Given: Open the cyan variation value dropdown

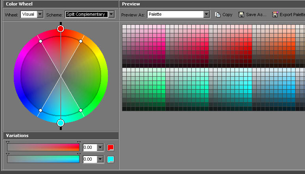Looking at the screenshot, I should 100,159.
